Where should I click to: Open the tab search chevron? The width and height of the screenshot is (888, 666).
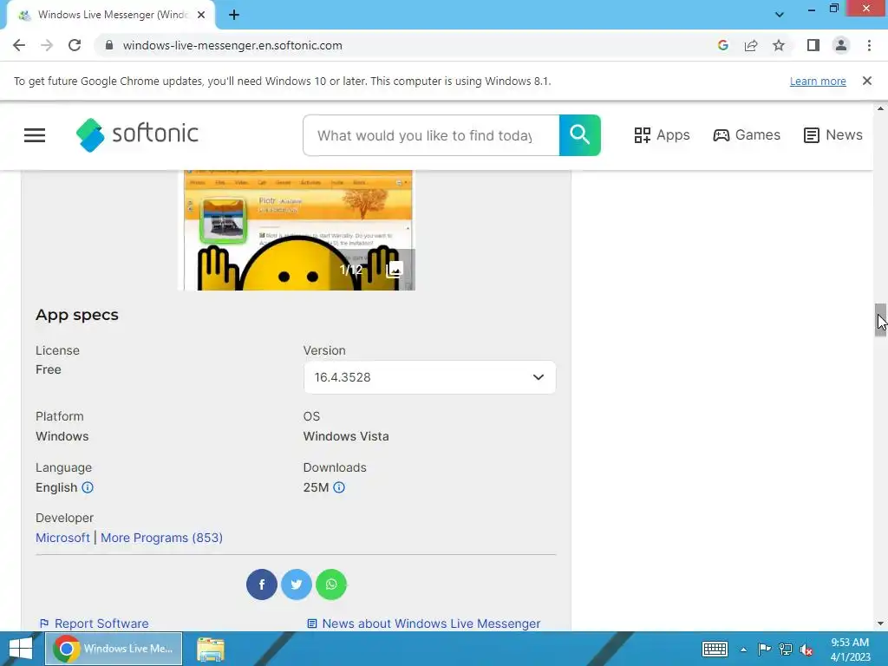(780, 15)
